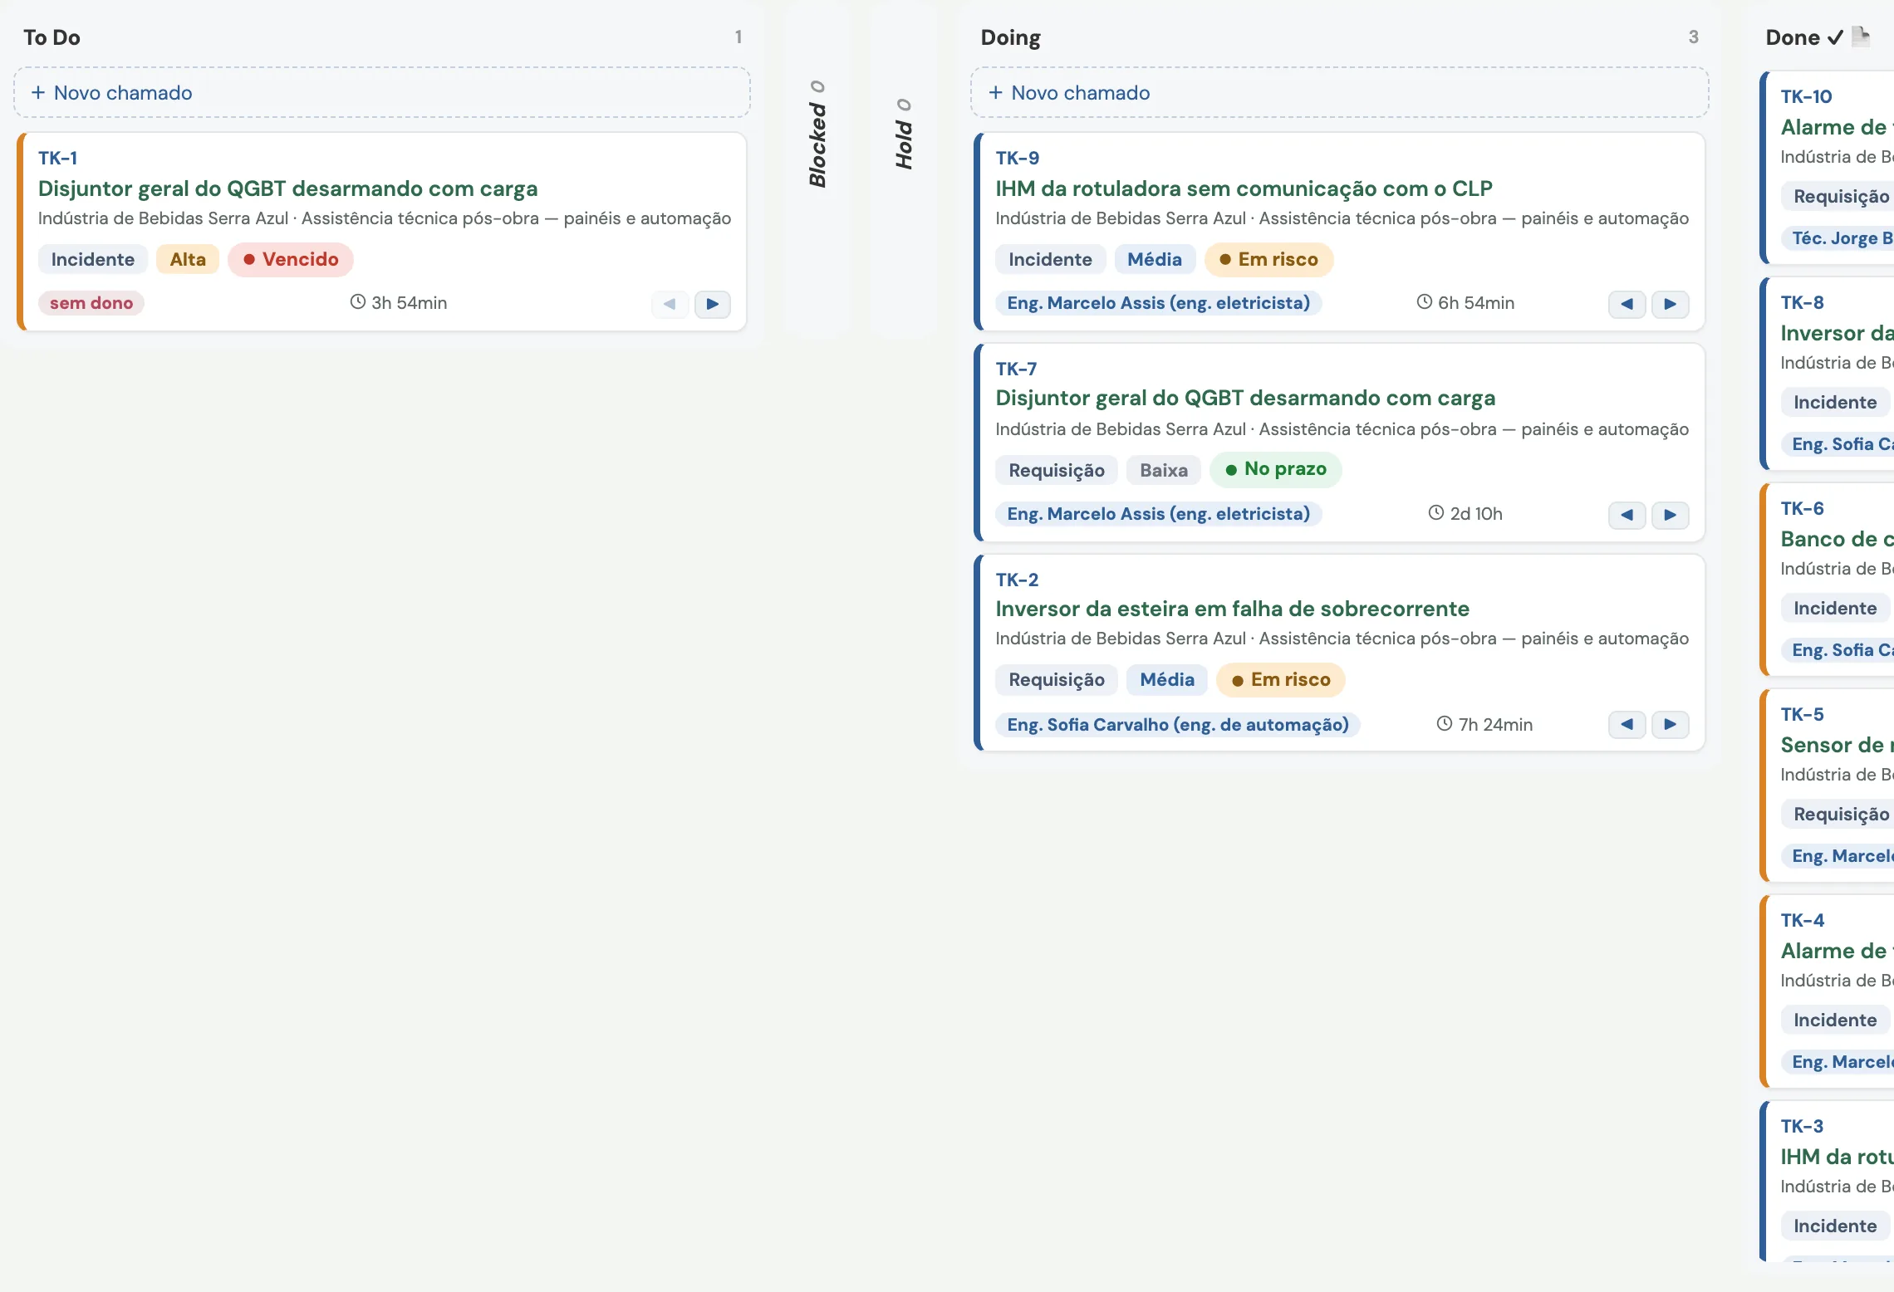Click TK-9 Em risco badge
The image size is (1894, 1292).
1268,259
